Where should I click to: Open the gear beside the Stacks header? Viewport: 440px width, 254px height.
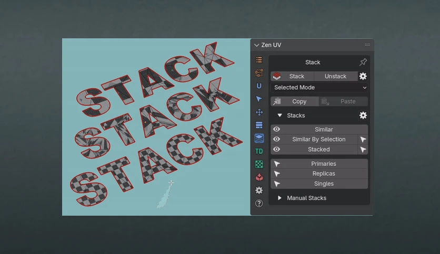tap(363, 115)
